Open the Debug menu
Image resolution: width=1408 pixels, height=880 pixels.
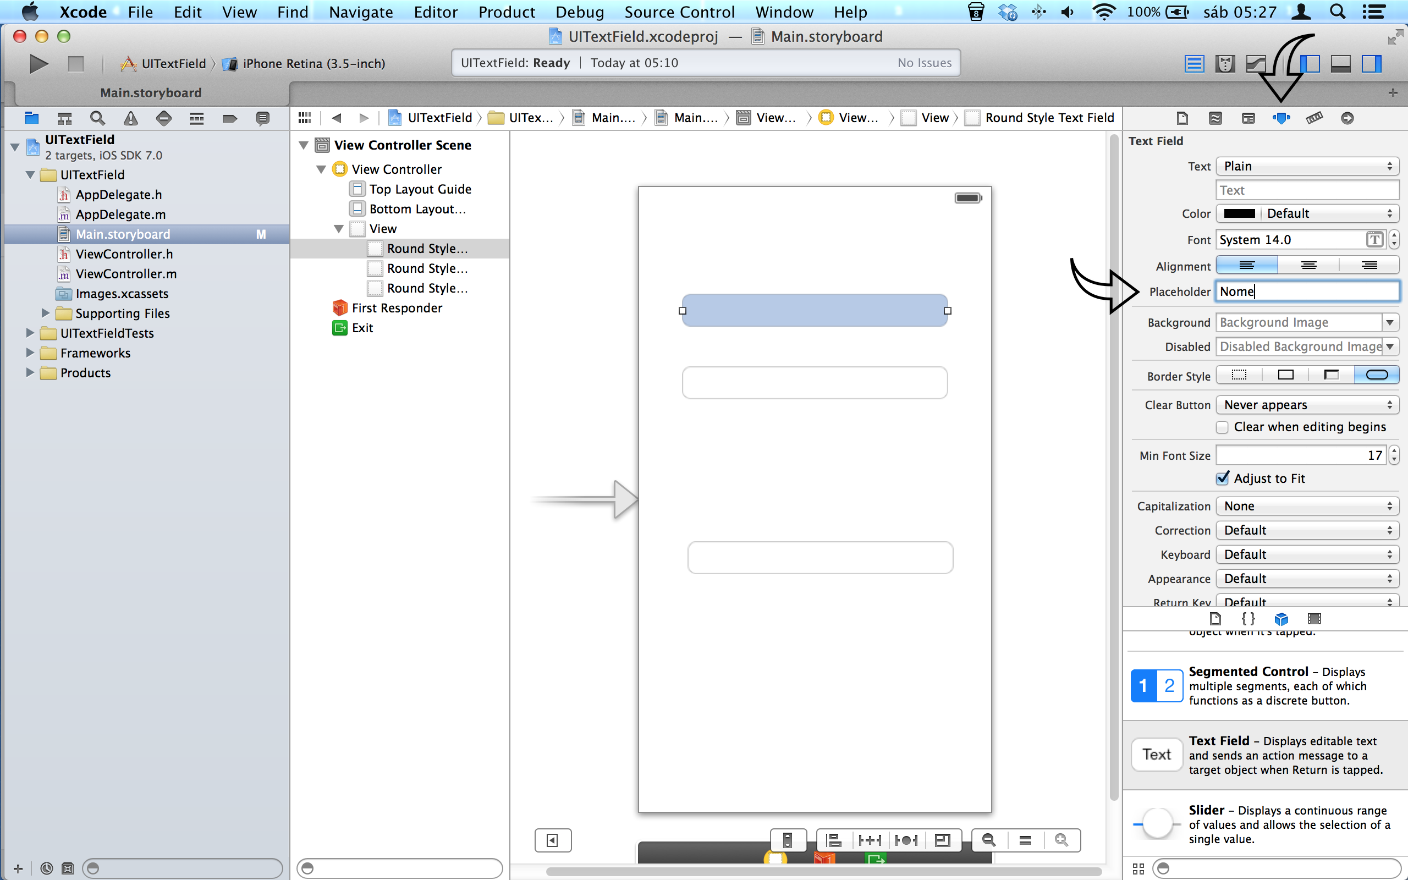coord(580,12)
